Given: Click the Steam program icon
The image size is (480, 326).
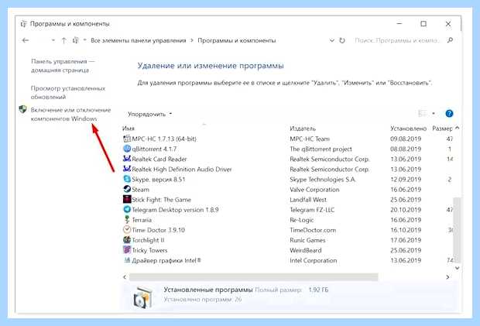Looking at the screenshot, I should click(127, 189).
